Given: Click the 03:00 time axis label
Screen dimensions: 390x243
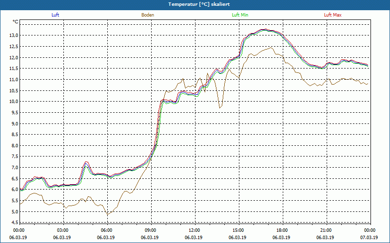Looking at the screenshot, I should pyautogui.click(x=62, y=230).
